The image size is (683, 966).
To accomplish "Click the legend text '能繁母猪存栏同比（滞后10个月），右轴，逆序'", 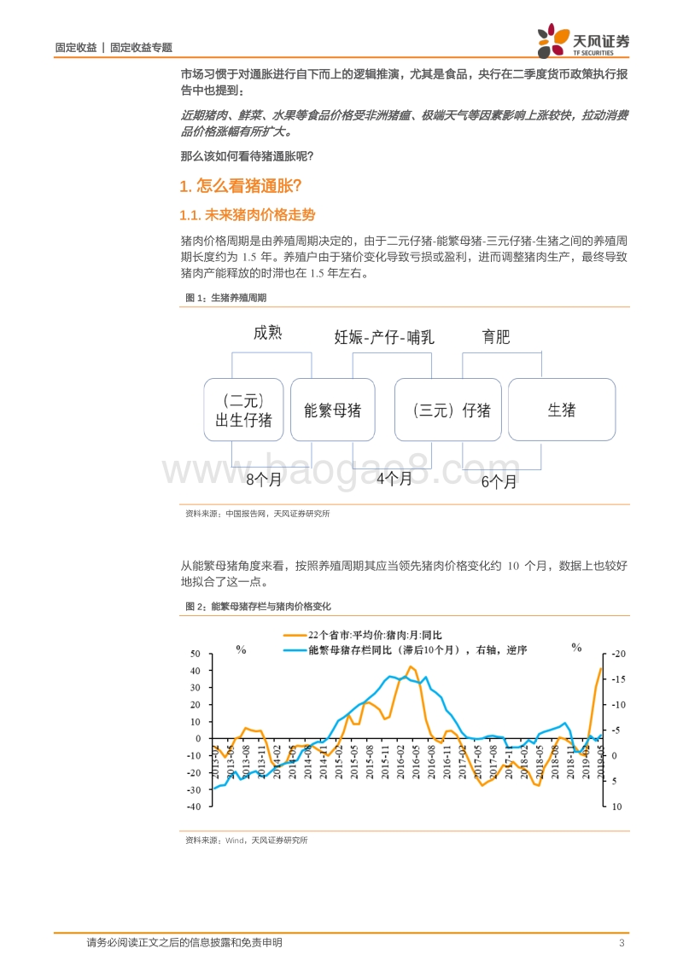I will click(417, 650).
